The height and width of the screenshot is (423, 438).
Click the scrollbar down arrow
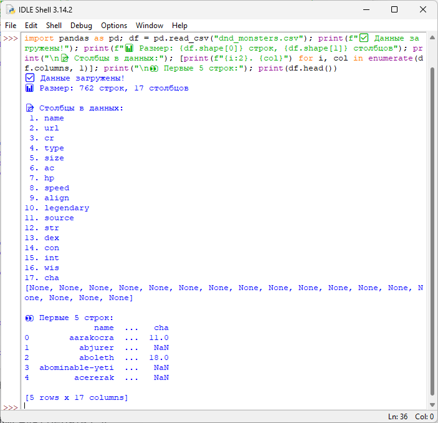(432, 405)
